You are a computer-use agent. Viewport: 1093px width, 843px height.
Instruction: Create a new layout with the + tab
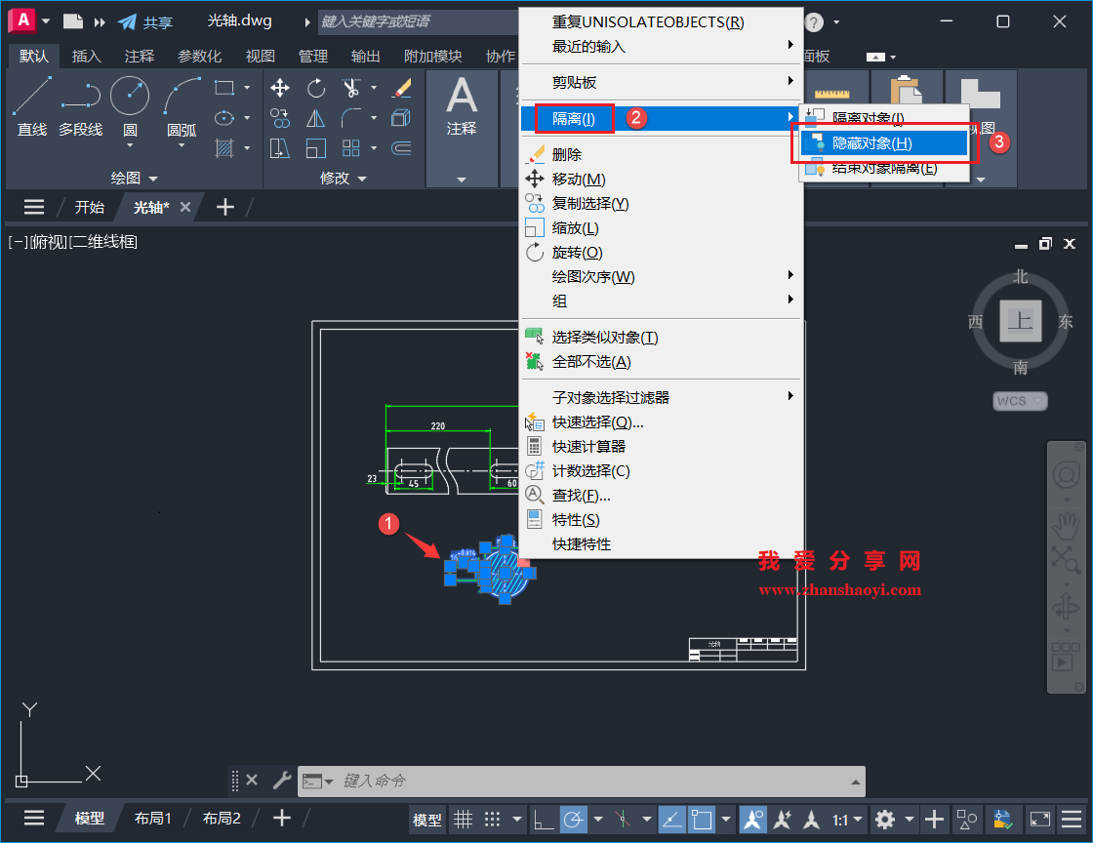(281, 818)
